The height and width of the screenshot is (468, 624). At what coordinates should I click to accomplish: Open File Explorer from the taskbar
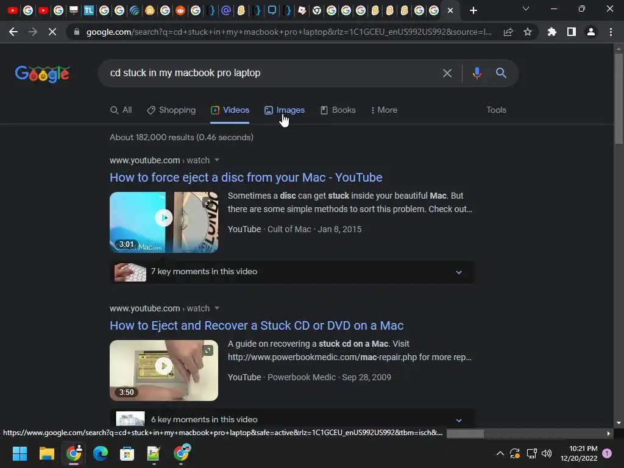[x=46, y=453]
